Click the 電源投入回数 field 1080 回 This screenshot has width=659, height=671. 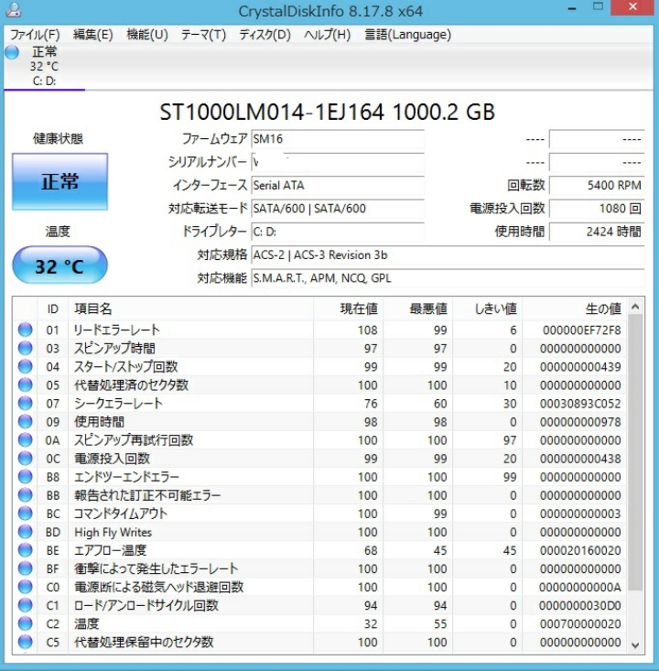[x=597, y=209]
